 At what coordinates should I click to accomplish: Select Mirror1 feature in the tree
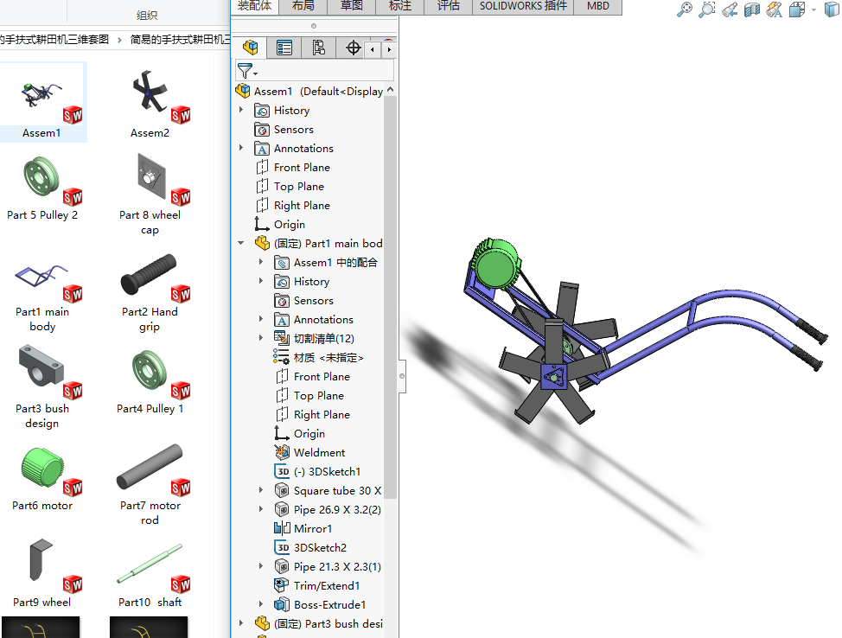(312, 529)
